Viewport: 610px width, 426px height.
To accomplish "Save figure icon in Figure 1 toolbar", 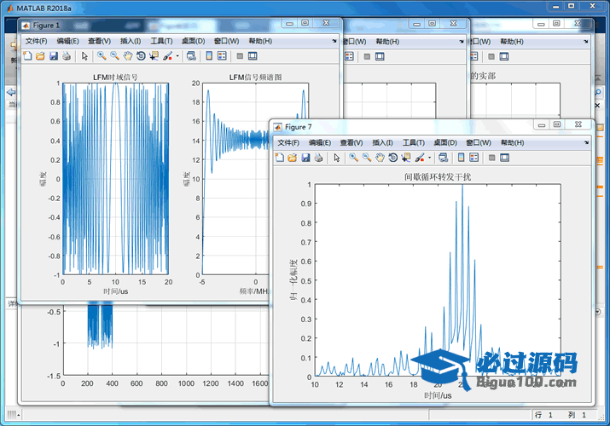I will (x=53, y=56).
